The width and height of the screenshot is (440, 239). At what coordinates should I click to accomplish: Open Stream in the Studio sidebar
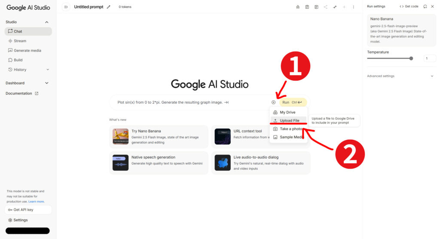point(28,41)
